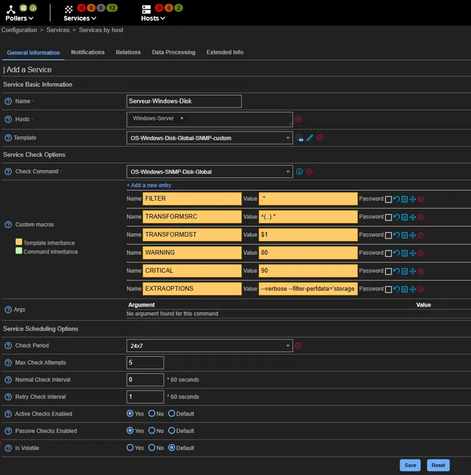The width and height of the screenshot is (471, 475).
Task: Expand the Hosts menu in top bar
Action: click(153, 18)
